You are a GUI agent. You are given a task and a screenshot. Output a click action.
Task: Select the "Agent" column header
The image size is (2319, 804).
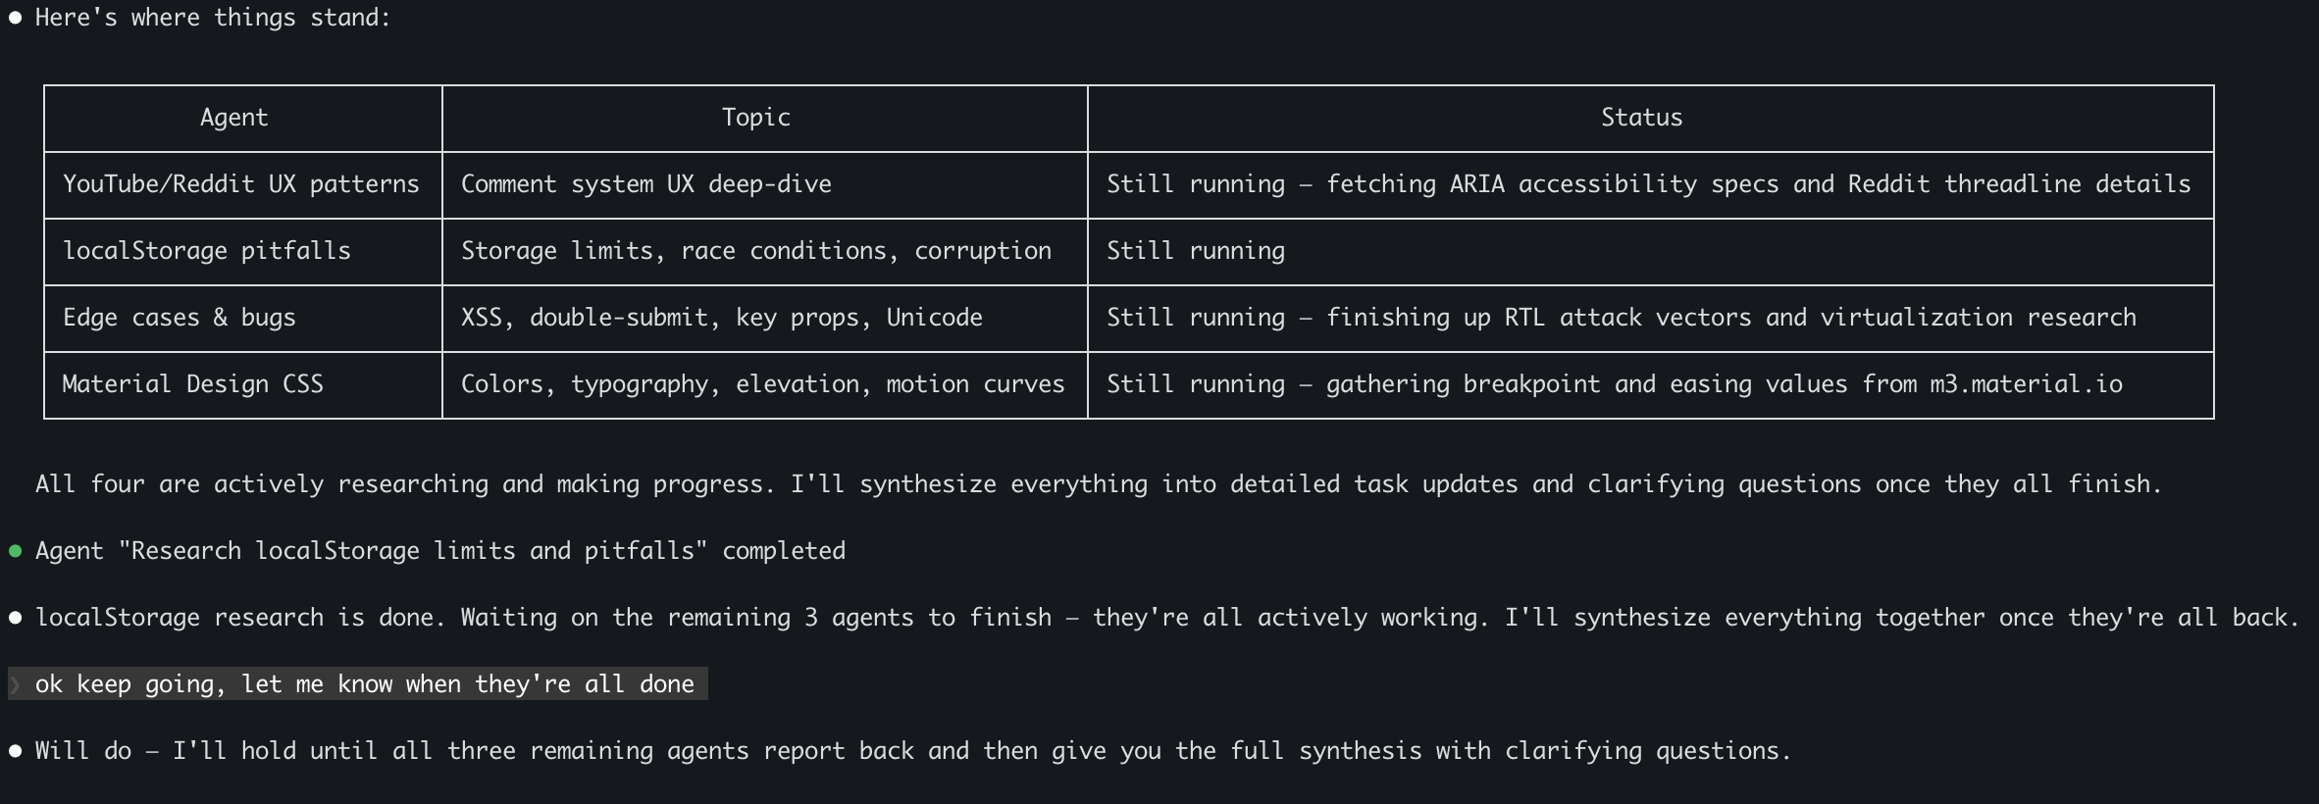pyautogui.click(x=233, y=118)
